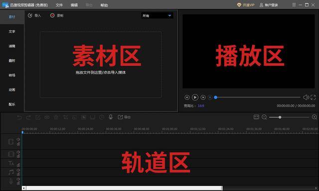Click the music track note icon

click(11, 172)
